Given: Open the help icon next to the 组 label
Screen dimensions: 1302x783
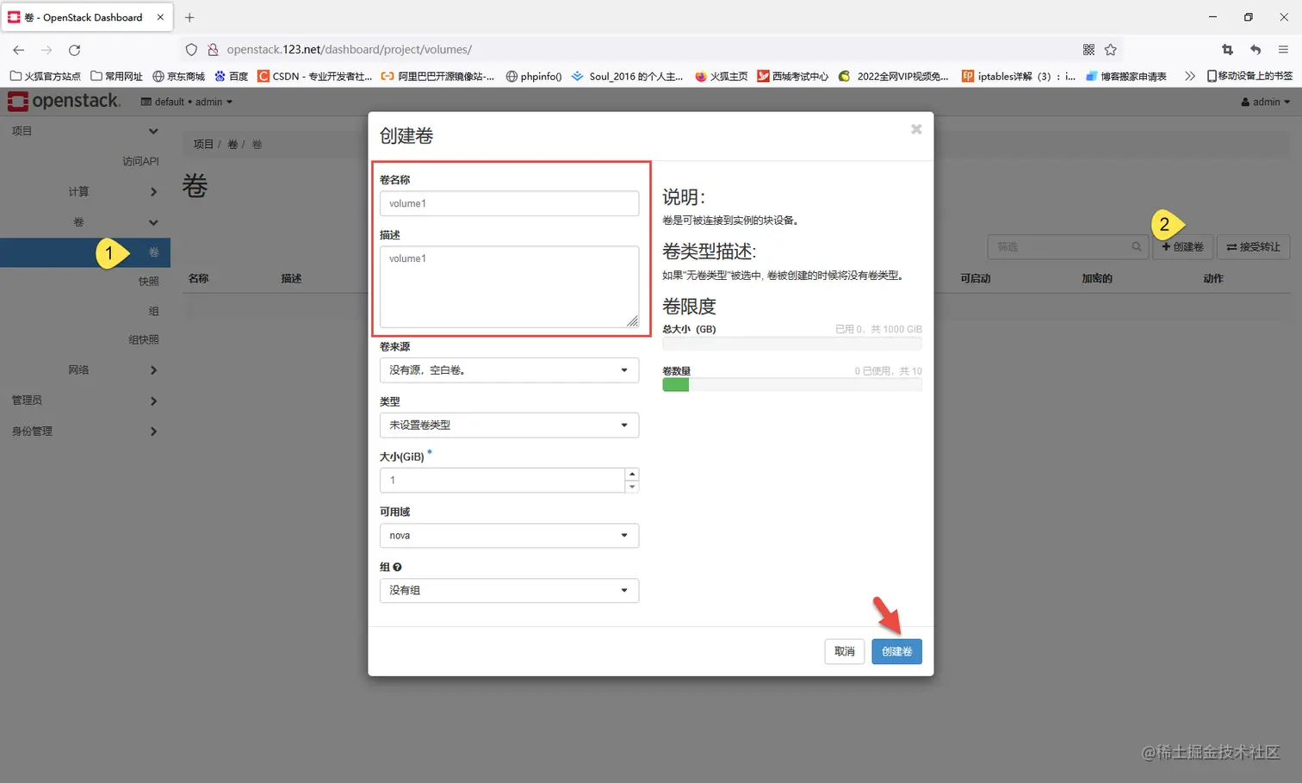Looking at the screenshot, I should pos(397,567).
